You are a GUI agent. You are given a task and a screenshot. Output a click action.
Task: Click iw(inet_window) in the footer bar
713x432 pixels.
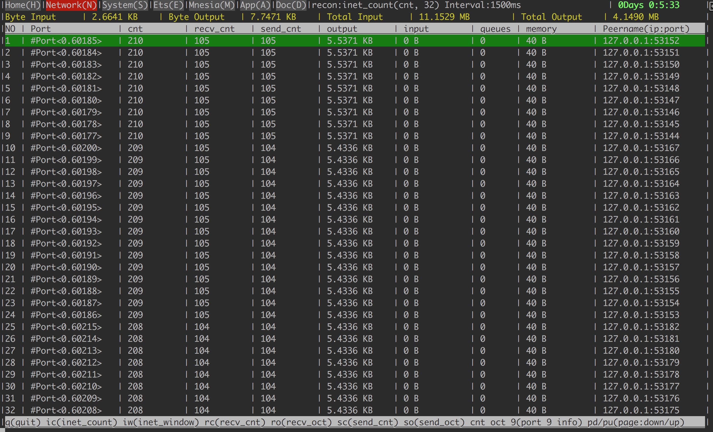coord(161,422)
